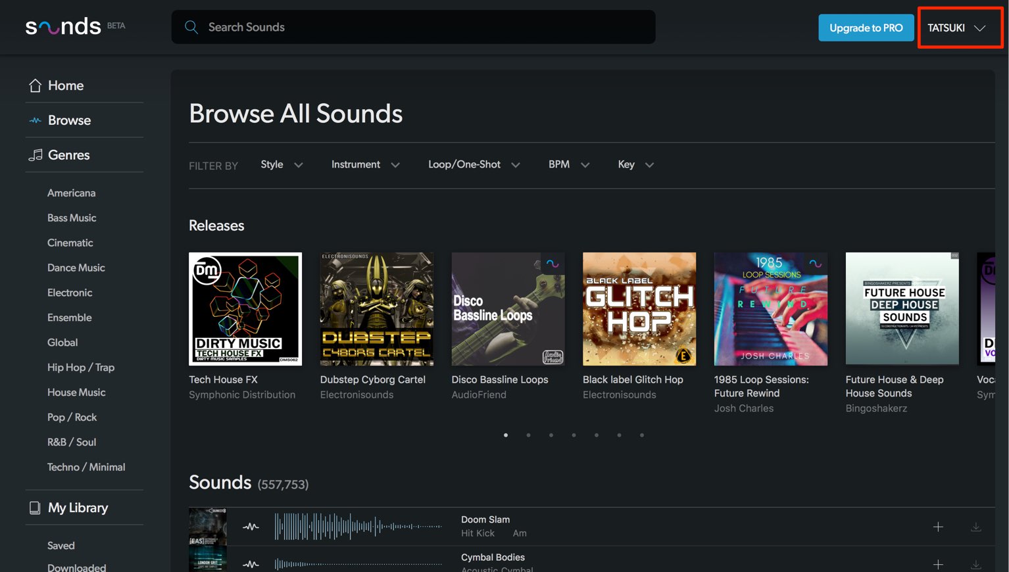Image resolution: width=1009 pixels, height=572 pixels.
Task: Click Disco Bassline Loops title
Action: pos(500,379)
